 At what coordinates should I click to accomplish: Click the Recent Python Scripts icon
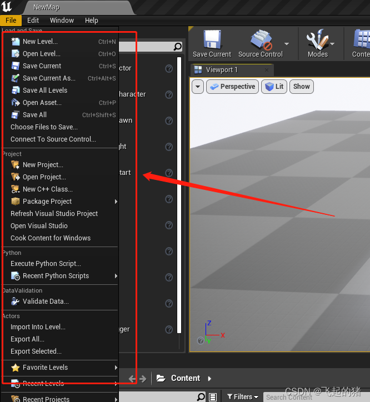16,276
